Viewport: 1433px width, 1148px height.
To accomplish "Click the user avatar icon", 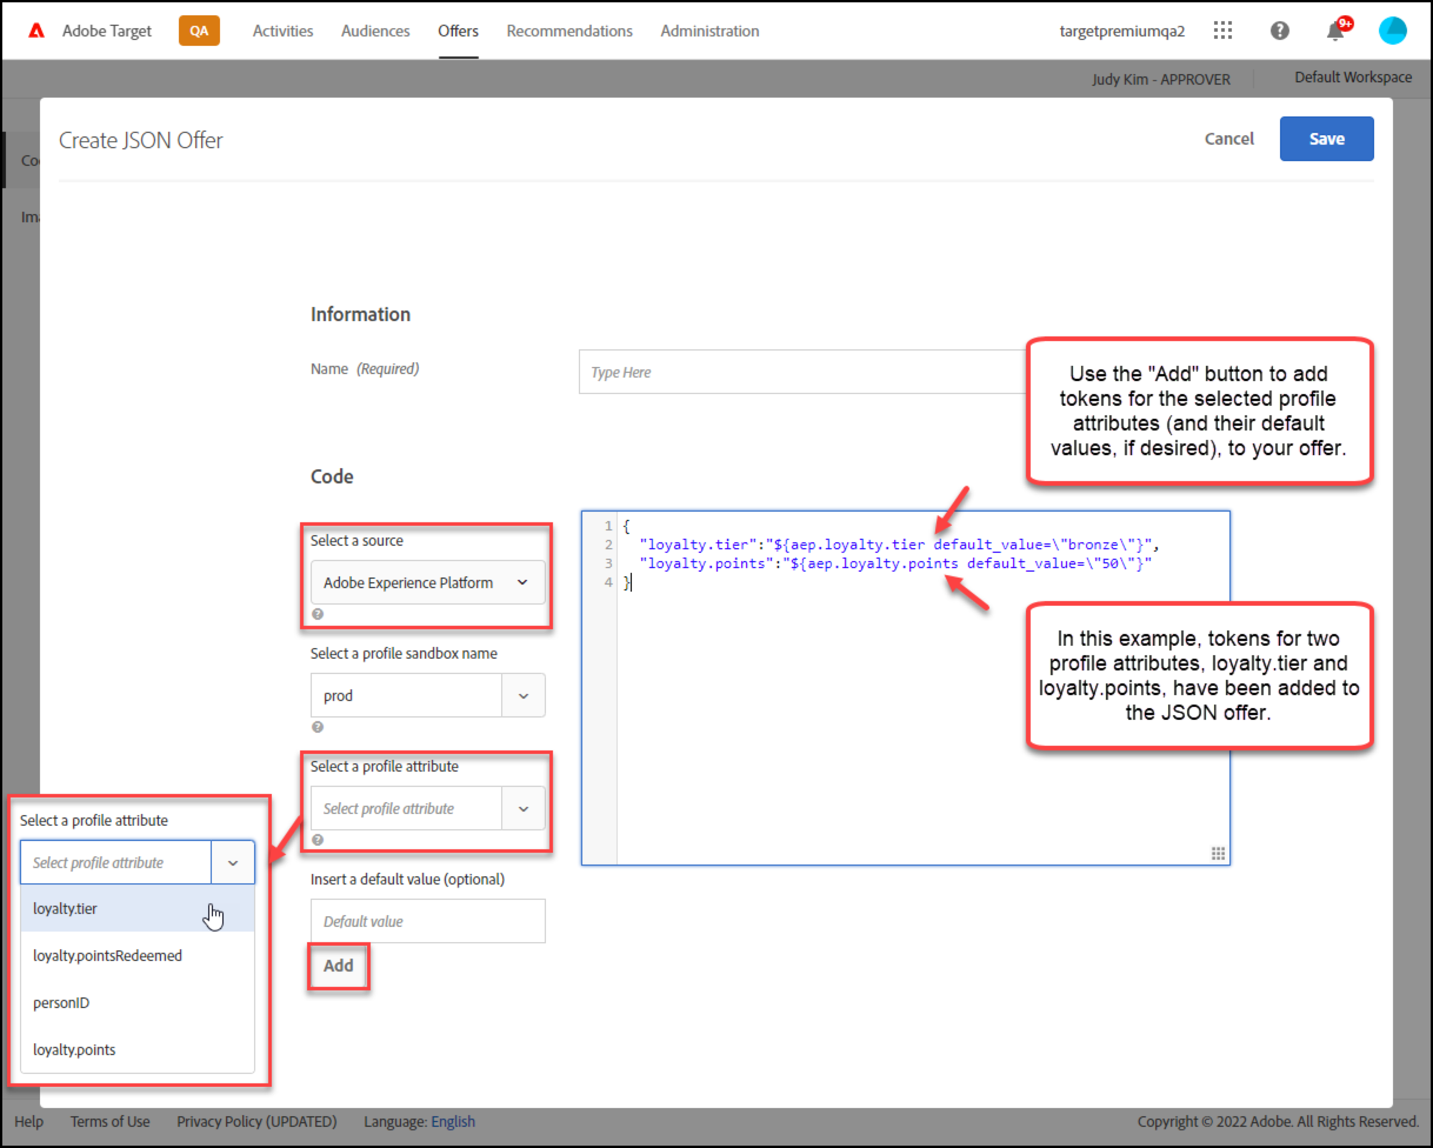I will pos(1392,31).
